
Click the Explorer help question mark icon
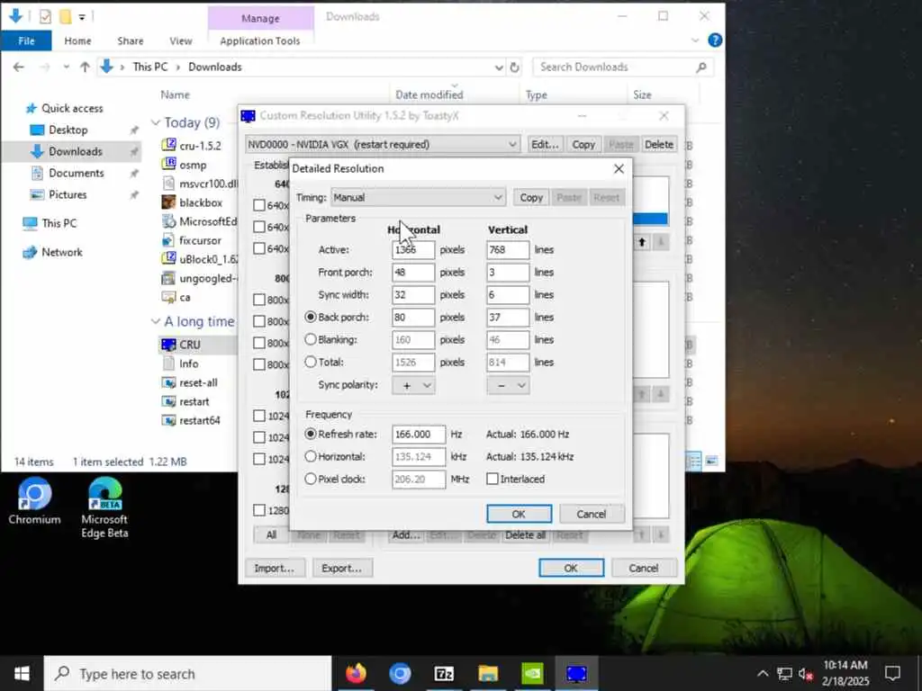(x=715, y=40)
